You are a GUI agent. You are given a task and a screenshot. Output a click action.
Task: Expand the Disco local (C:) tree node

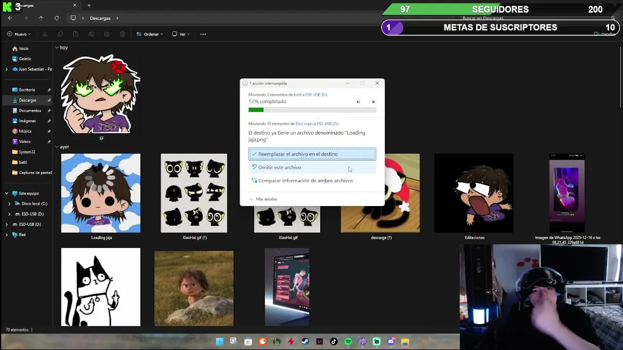(9, 204)
